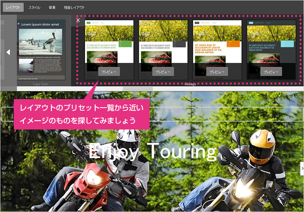304x212 pixels.
Task: Select the Cape Town layout thumbnail
Action: tap(41, 50)
